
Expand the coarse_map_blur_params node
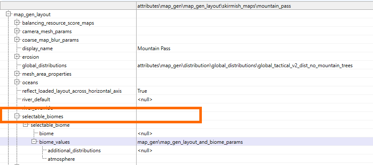point(17,40)
